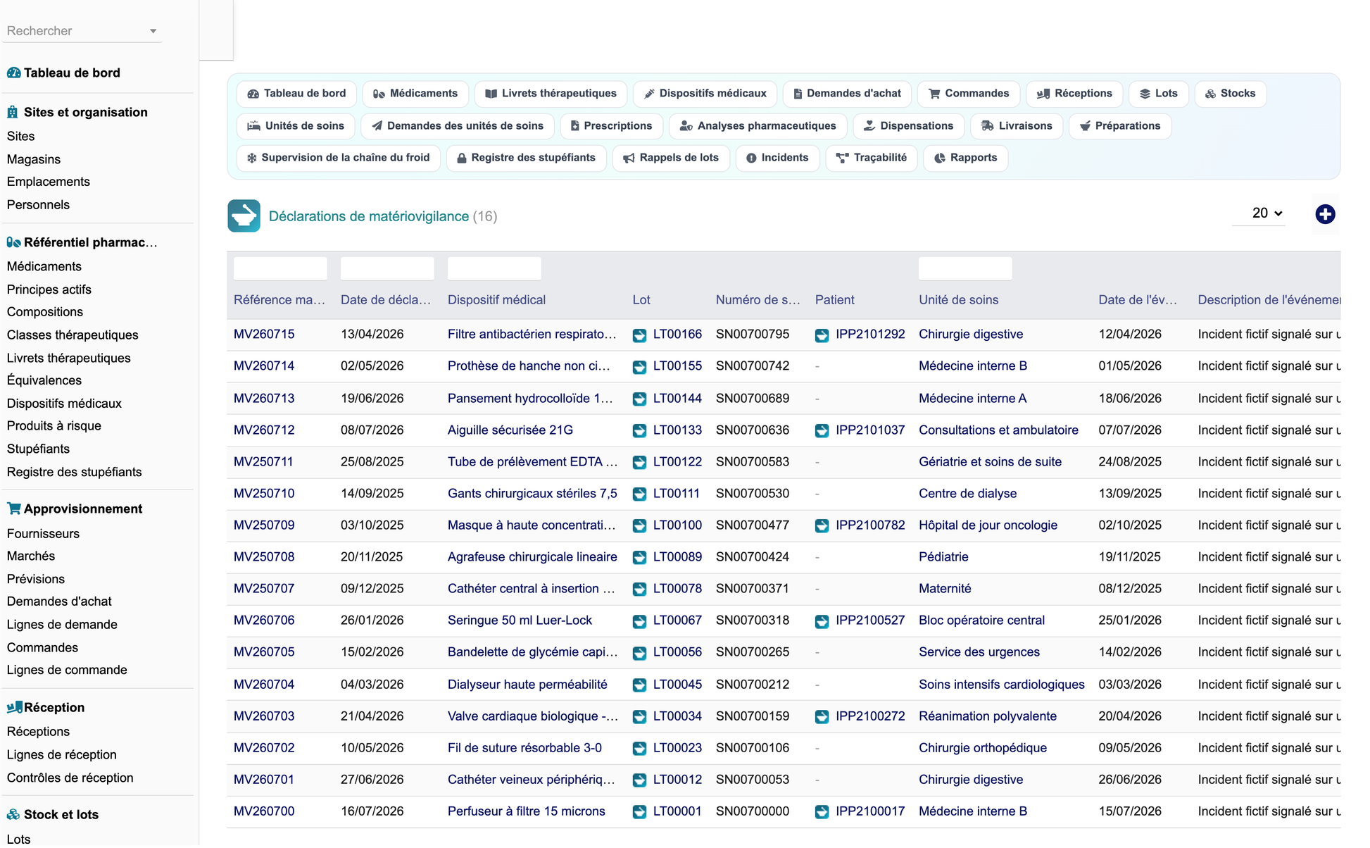
Task: Click patient icon beside IPP2100017
Action: point(822,812)
